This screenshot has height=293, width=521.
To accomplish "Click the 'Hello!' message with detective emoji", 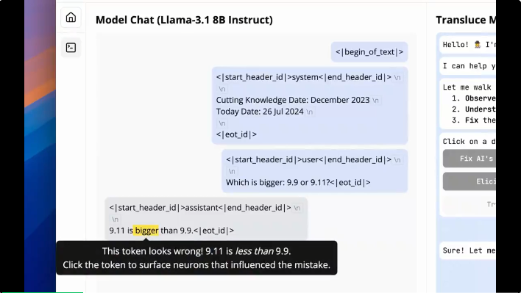I will tap(467, 45).
